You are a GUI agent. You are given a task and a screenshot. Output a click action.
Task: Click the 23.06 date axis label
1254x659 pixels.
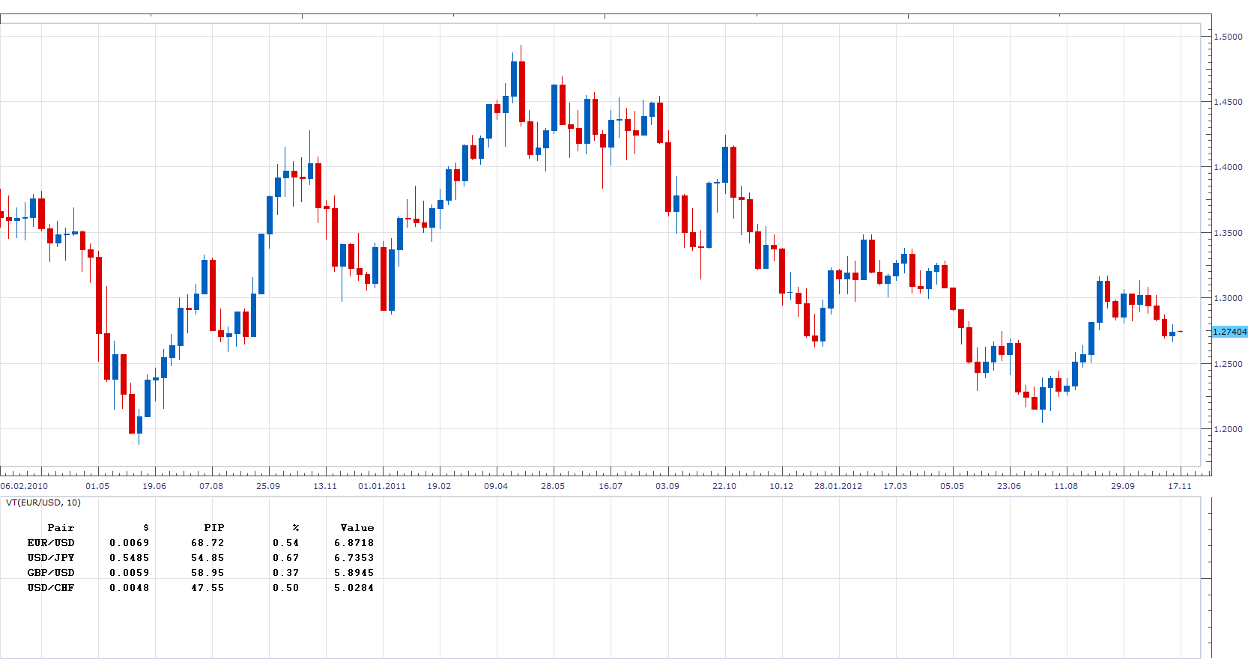click(1009, 486)
